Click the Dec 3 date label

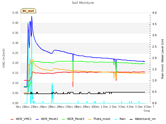(116, 107)
